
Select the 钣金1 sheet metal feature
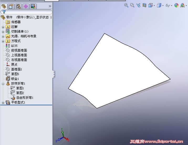tap(12, 79)
